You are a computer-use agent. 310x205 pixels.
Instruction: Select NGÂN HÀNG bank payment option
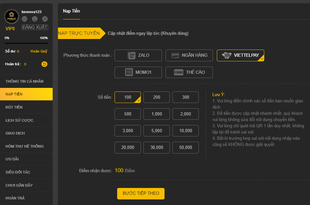(189, 55)
